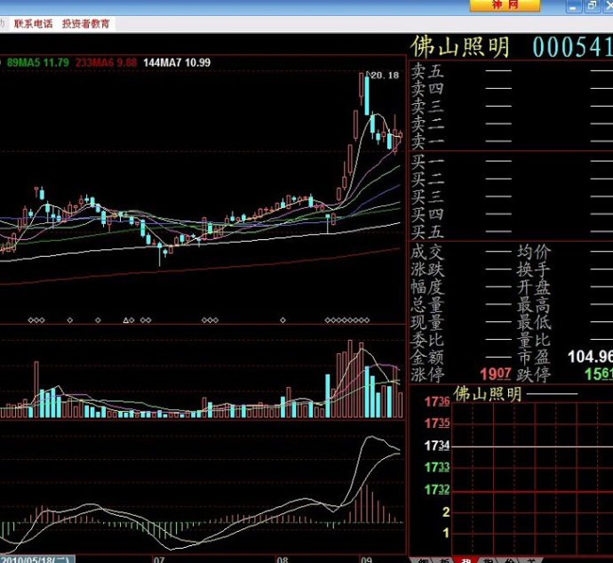The height and width of the screenshot is (563, 613).
Task: Select the stock name 佛山照明 header
Action: [x=460, y=47]
